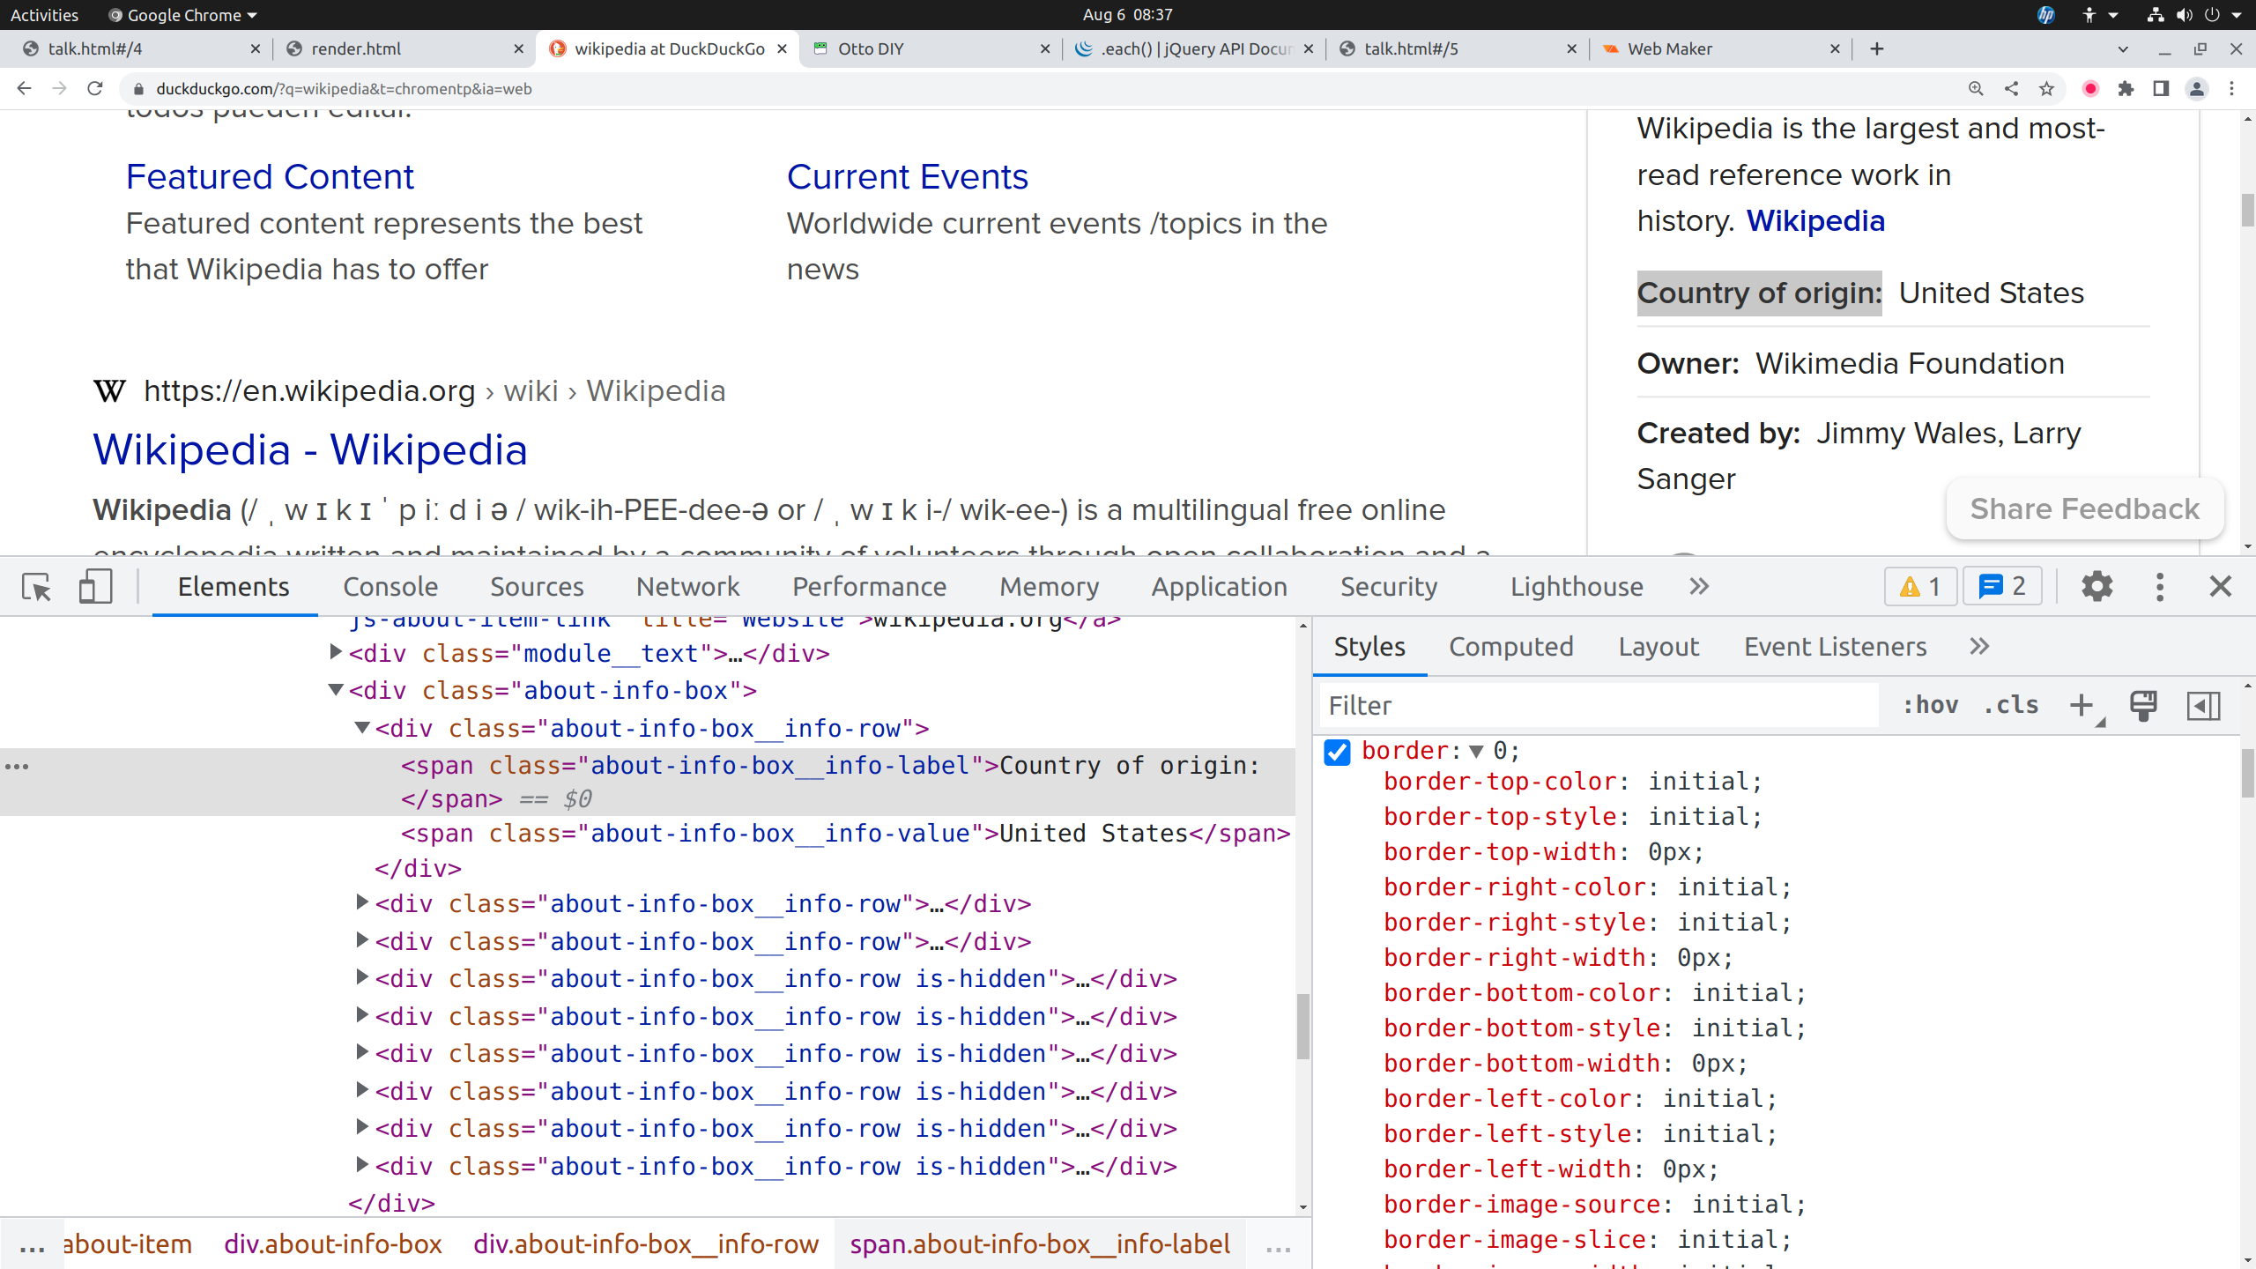
Task: Toggle the .cls element classes panel
Action: (2011, 706)
